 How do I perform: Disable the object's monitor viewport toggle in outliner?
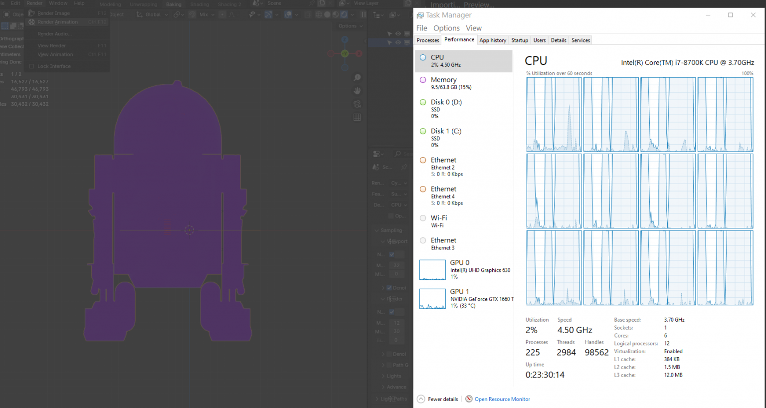tap(407, 42)
